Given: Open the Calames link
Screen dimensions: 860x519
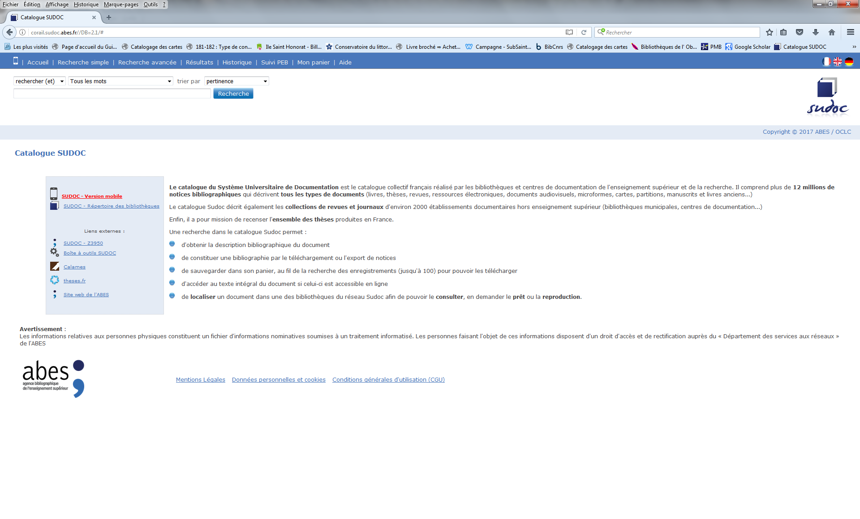Looking at the screenshot, I should pyautogui.click(x=74, y=267).
